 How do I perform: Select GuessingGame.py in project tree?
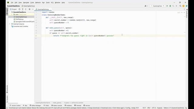pyautogui.click(x=21, y=17)
